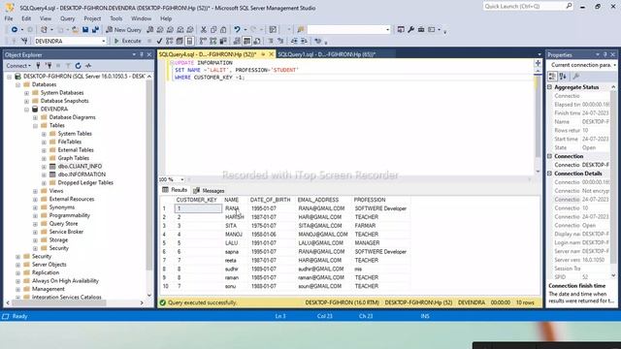Viewport: 621px width, 349px height.
Task: Click the Cut scissors icon
Action: [x=203, y=30]
